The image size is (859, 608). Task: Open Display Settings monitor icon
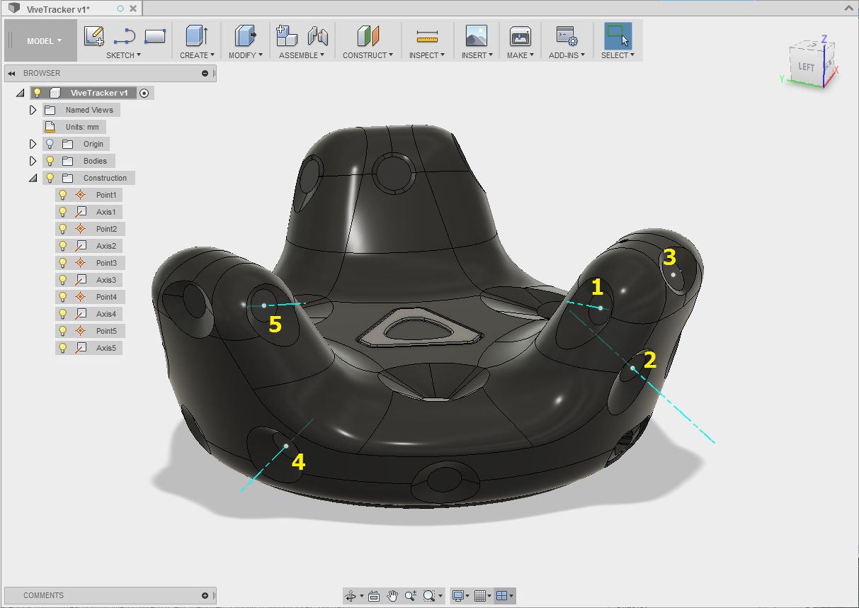tap(459, 596)
